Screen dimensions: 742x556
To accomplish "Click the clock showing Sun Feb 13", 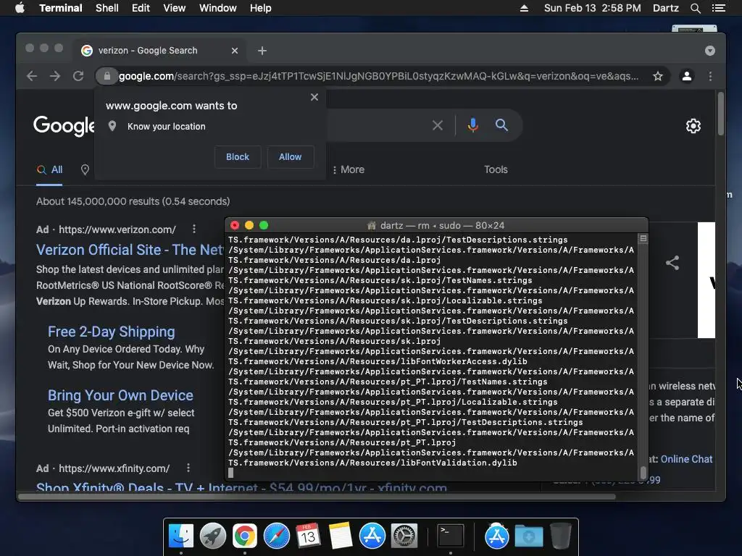I will tap(593, 8).
